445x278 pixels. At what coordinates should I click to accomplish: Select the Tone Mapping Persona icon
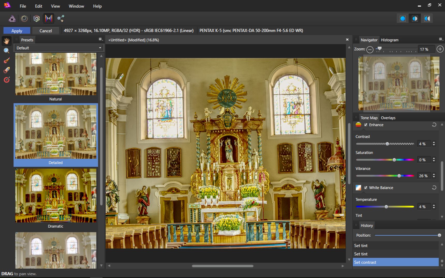[49, 18]
